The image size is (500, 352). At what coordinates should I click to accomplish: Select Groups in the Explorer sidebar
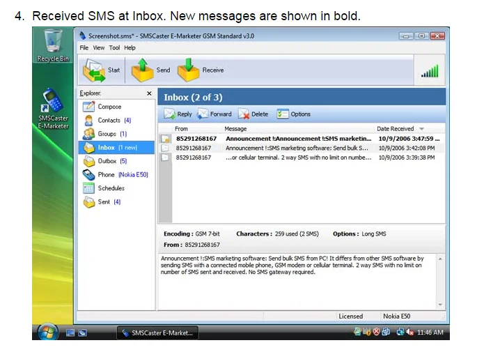107,134
